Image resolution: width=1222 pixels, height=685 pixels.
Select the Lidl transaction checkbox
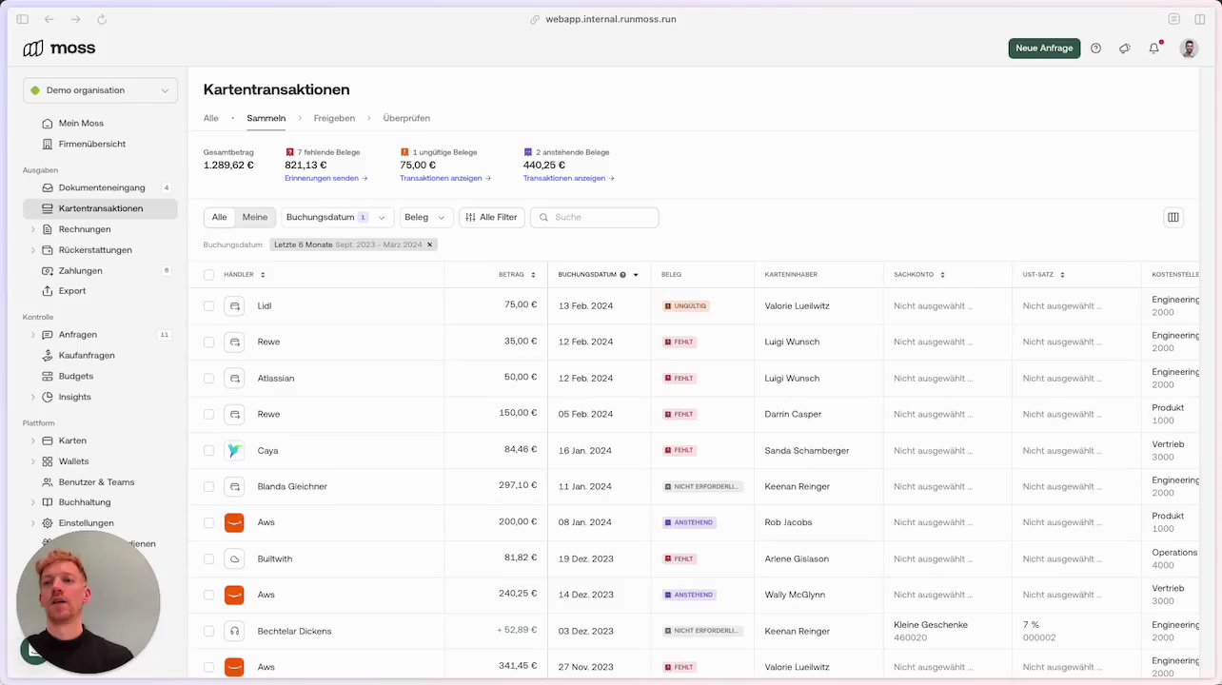pos(209,306)
